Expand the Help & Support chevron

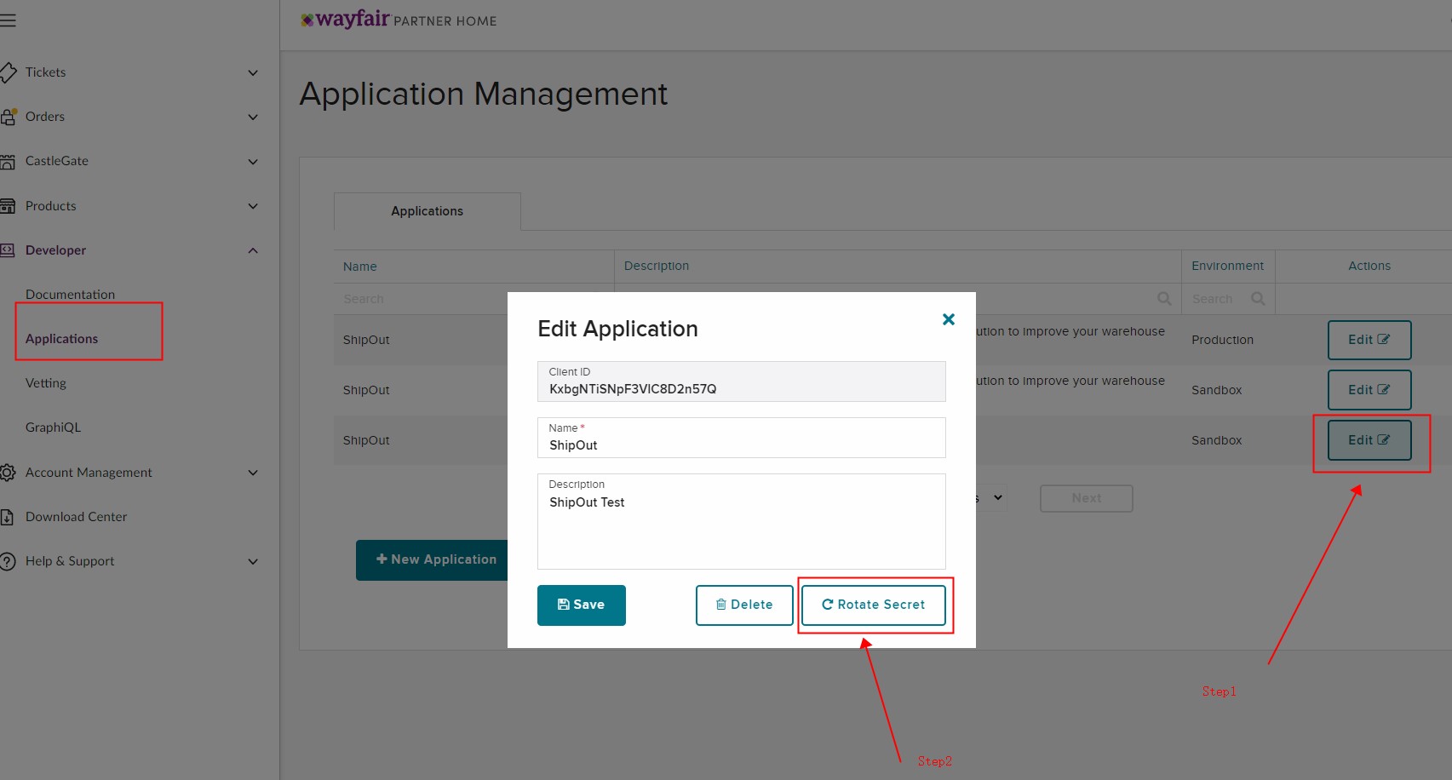tap(253, 561)
